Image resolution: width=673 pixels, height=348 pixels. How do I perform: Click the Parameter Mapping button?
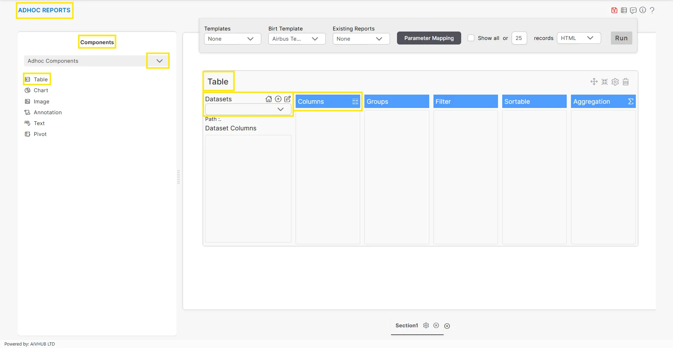(x=429, y=38)
